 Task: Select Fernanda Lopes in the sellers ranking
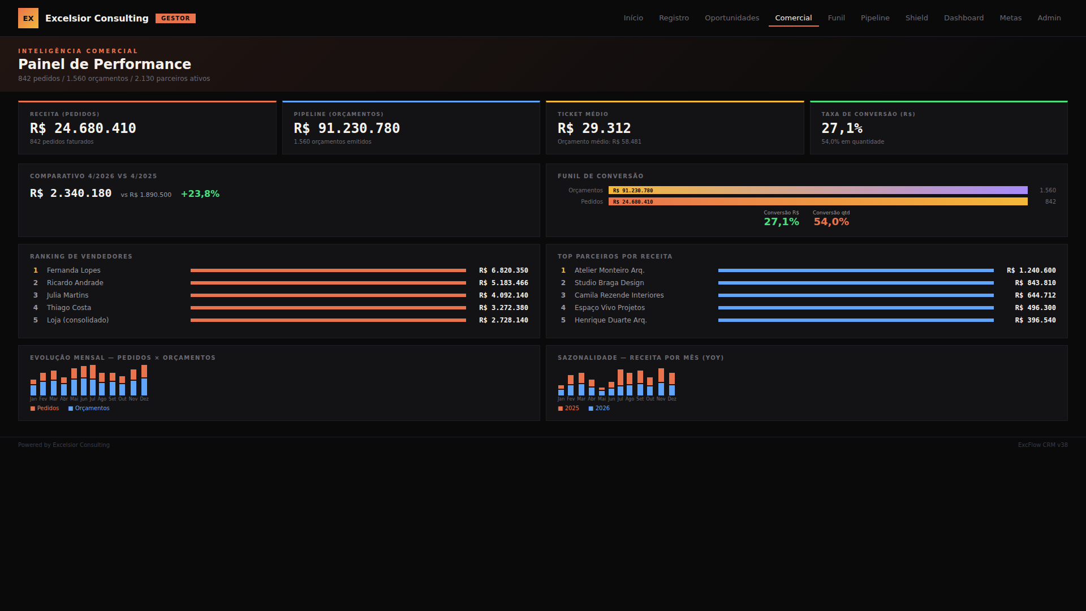pos(74,270)
